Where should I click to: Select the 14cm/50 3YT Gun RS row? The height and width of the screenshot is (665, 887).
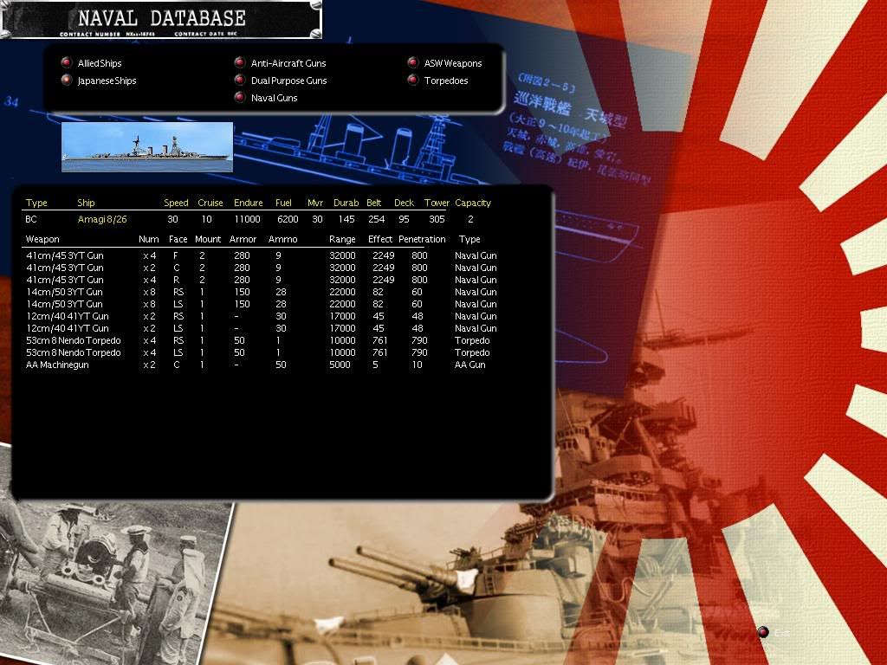262,292
